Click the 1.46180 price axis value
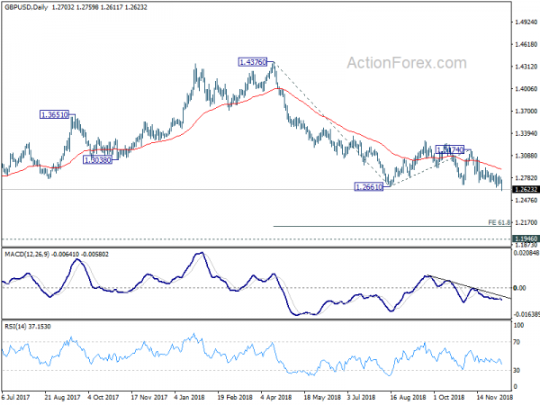540x405 pixels. (x=526, y=44)
